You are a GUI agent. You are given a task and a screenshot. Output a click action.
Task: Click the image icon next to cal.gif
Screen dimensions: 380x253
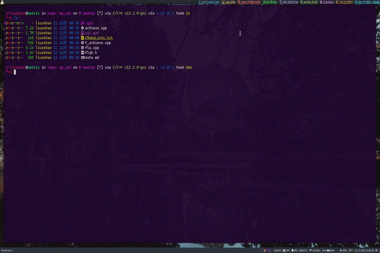coord(82,33)
